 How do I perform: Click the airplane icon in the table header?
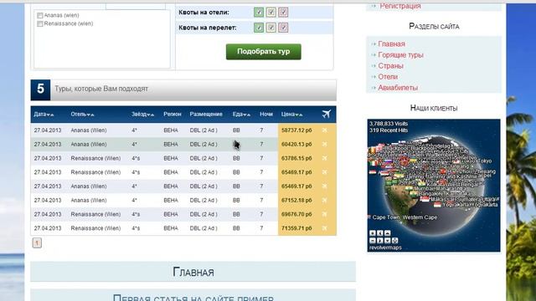[x=326, y=114]
